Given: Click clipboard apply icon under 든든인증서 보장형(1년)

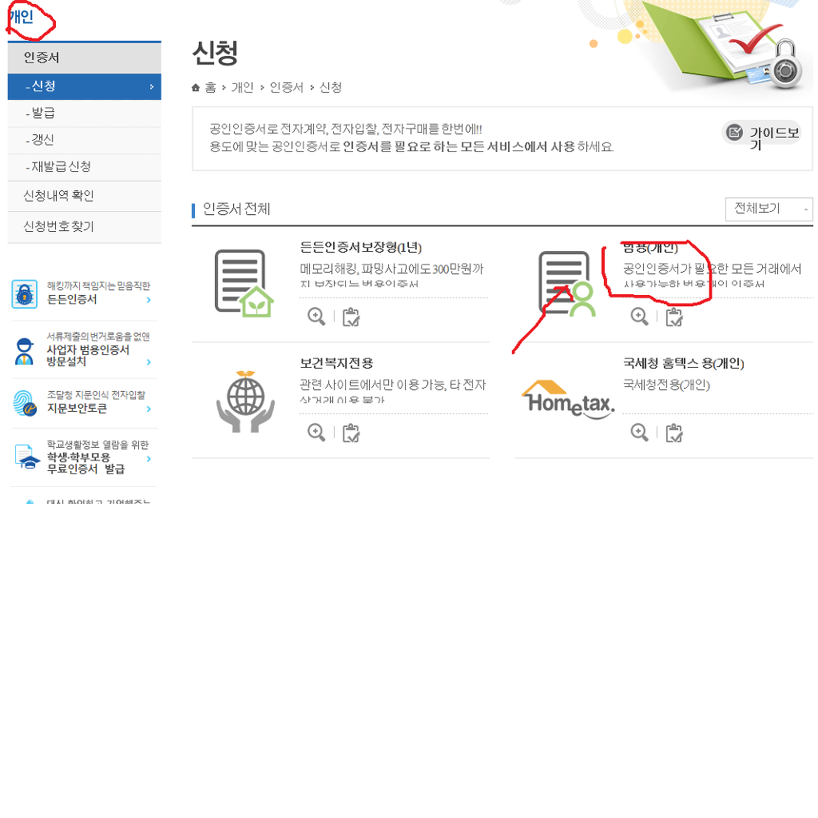Looking at the screenshot, I should [351, 317].
